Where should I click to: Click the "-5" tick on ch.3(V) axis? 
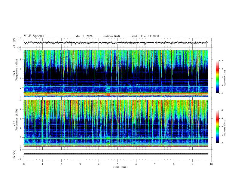(20, 159)
